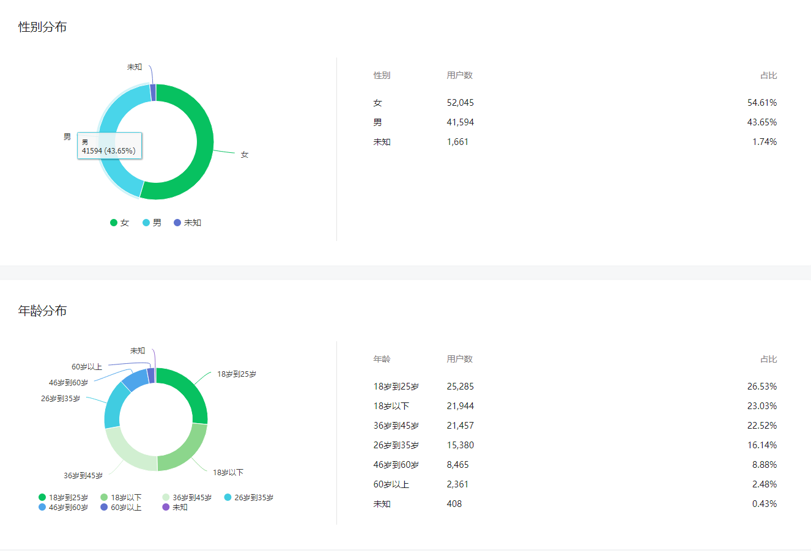
Task: Click the 性别分布 section heading
Action: [43, 27]
